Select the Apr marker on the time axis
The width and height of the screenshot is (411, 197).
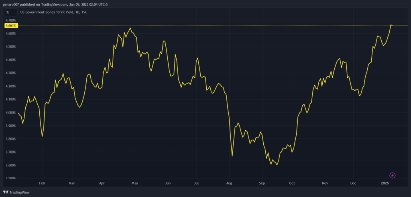(102, 183)
